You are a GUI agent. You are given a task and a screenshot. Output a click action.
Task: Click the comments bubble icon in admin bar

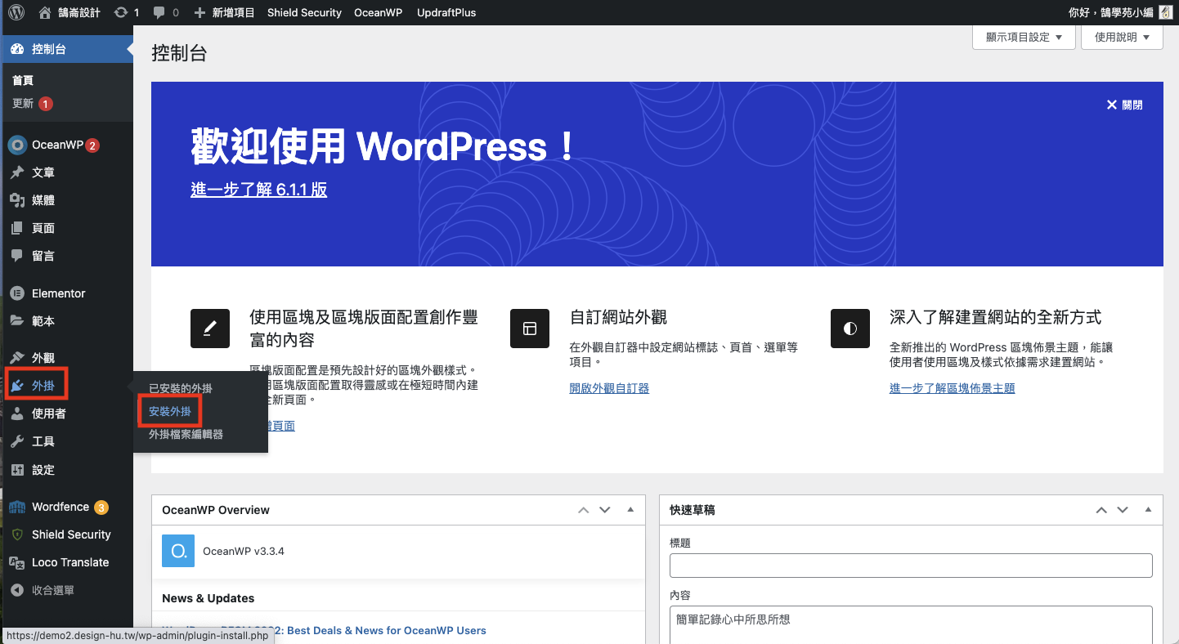(159, 12)
